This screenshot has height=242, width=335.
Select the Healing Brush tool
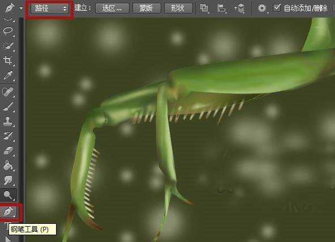pyautogui.click(x=8, y=92)
